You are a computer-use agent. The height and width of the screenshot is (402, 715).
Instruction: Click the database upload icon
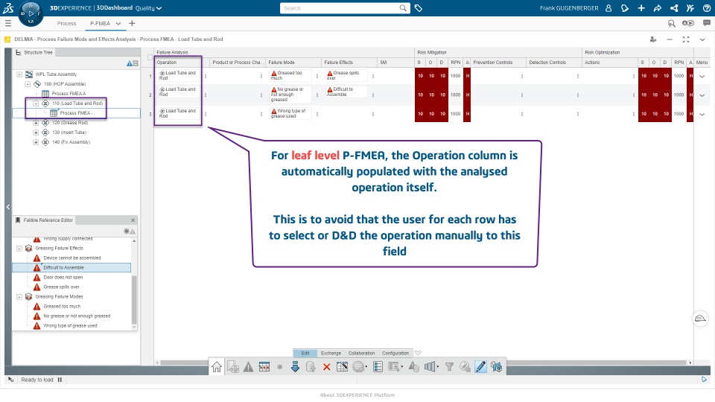311,367
